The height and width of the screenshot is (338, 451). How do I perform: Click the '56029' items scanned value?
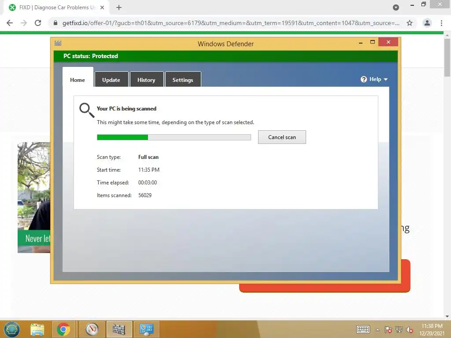click(145, 195)
